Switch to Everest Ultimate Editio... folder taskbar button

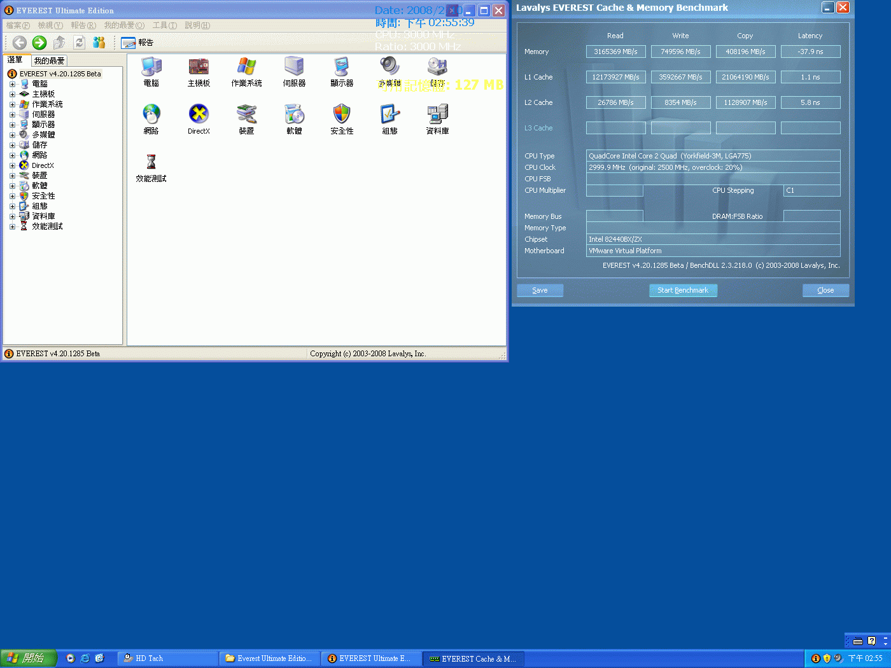pyautogui.click(x=269, y=658)
